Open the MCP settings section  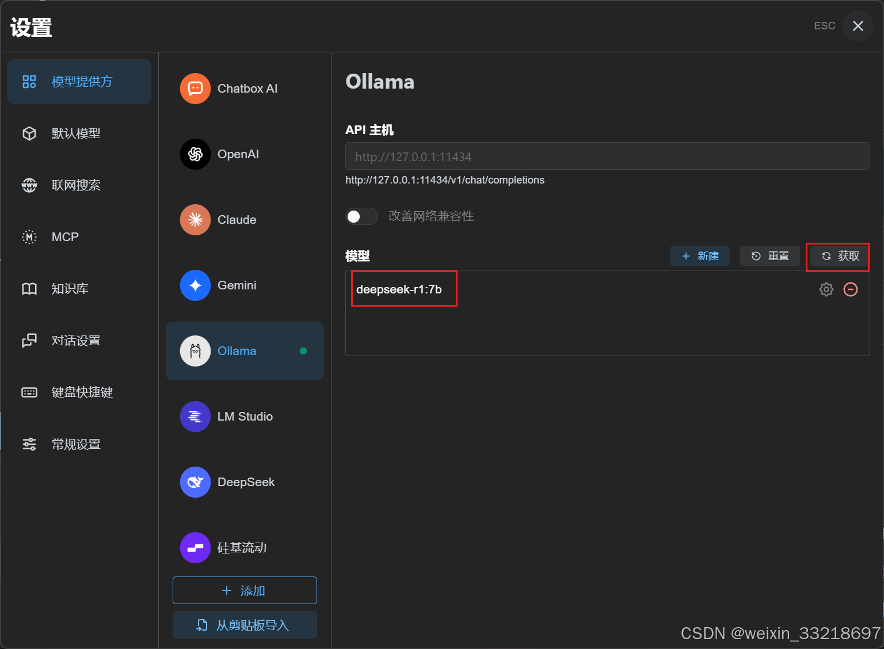[79, 237]
